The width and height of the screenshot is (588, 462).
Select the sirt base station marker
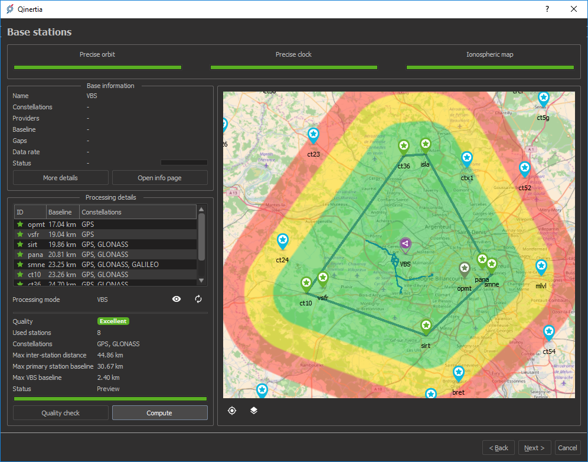[426, 325]
